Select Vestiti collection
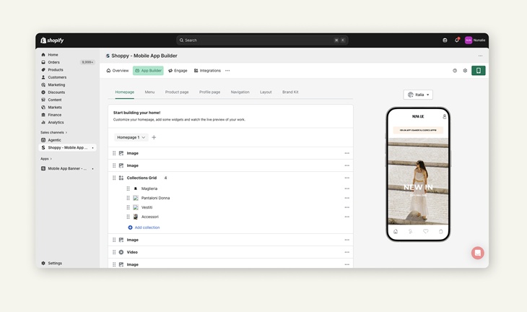This screenshot has height=312, width=527. click(147, 207)
